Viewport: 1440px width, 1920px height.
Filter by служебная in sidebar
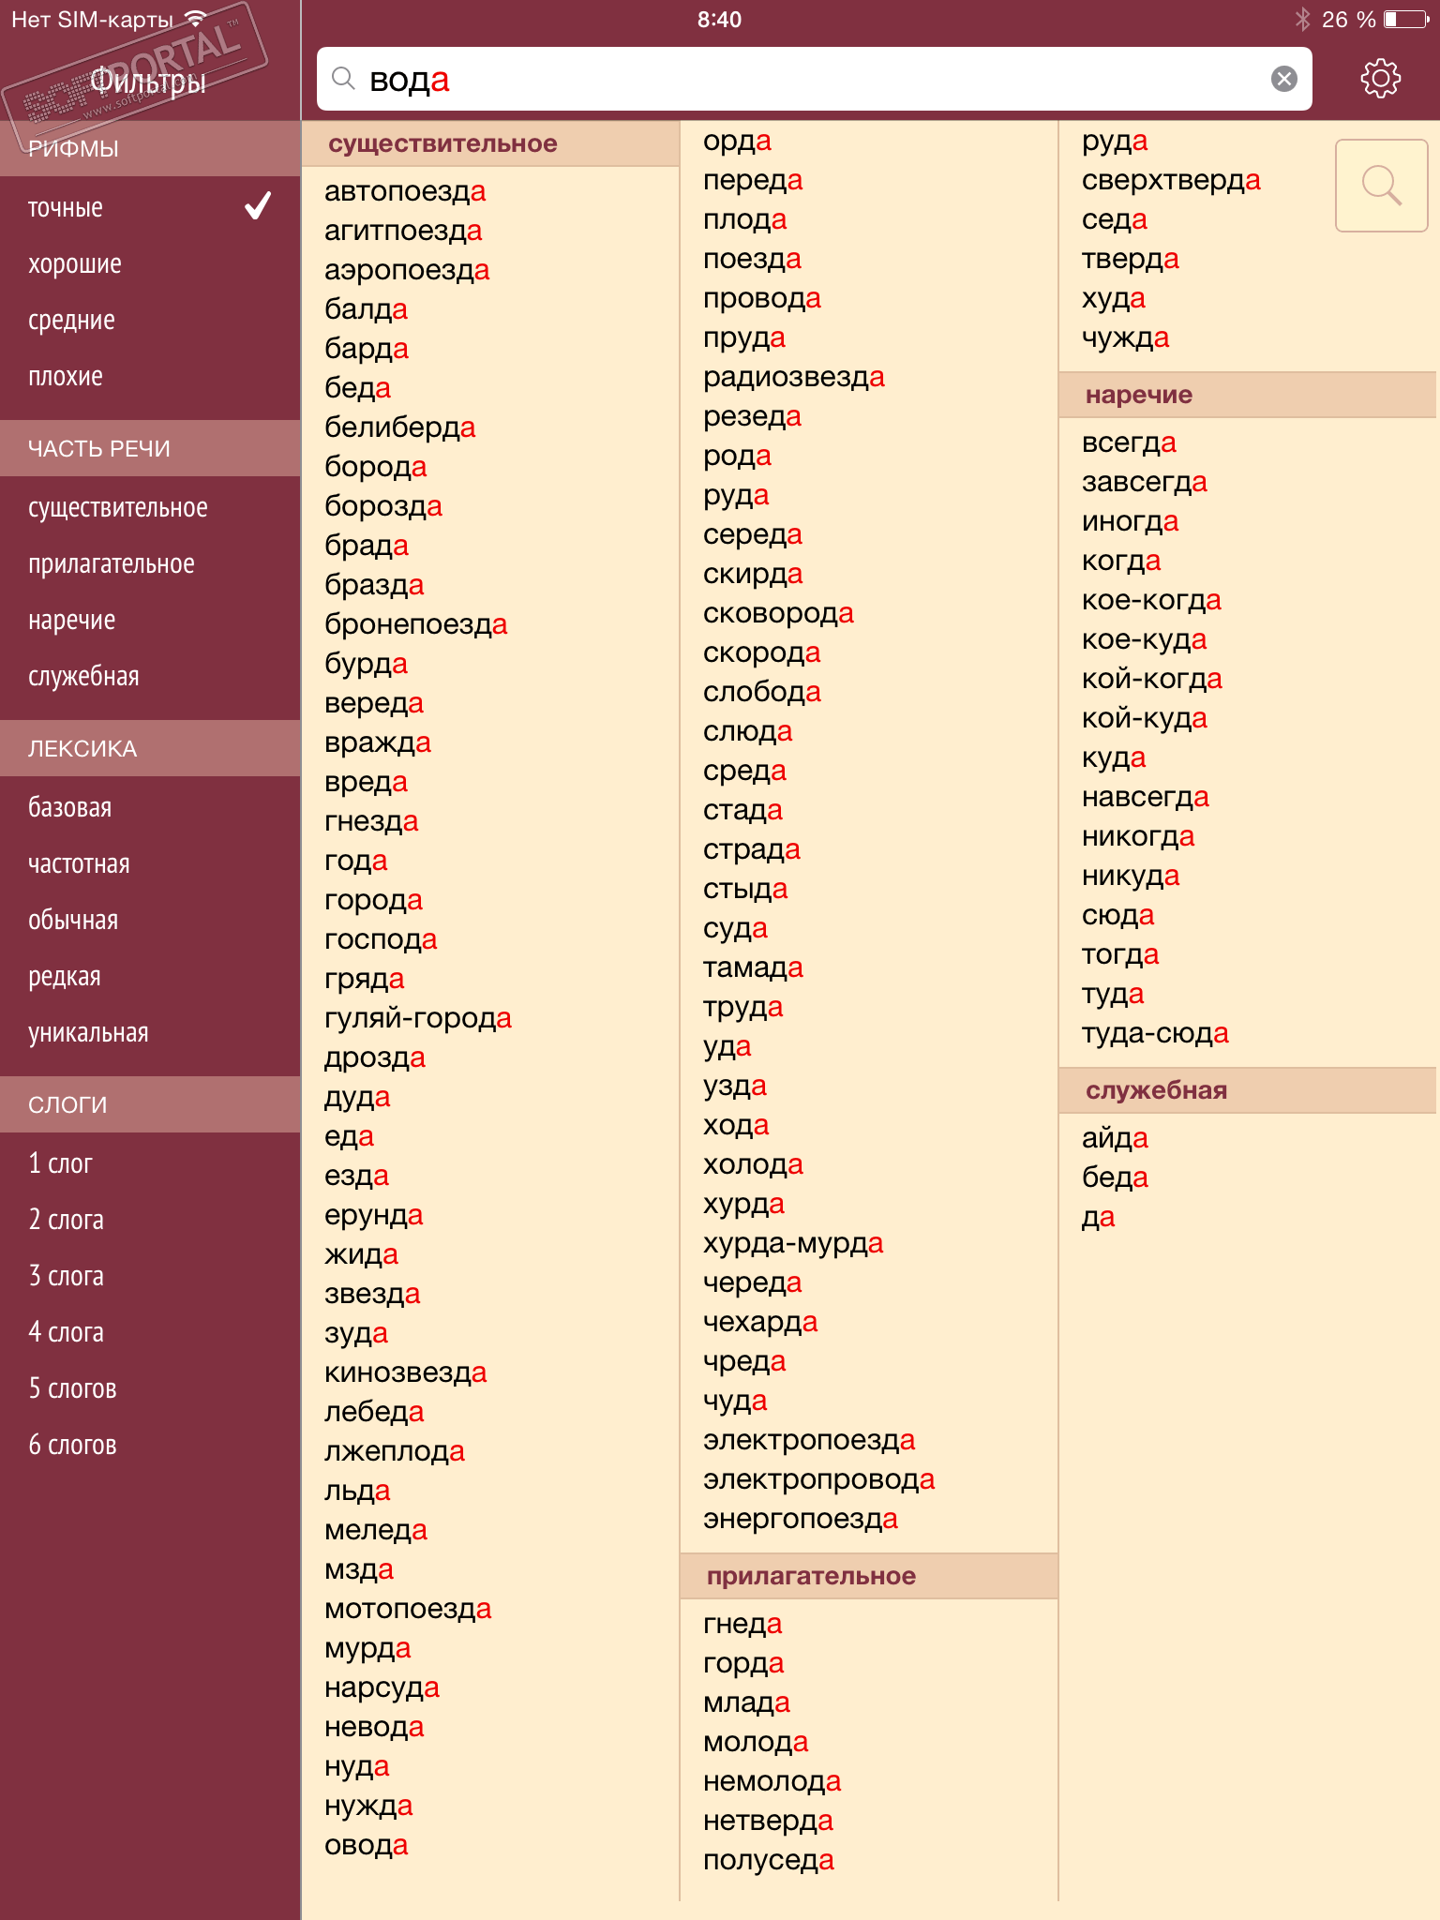point(150,676)
